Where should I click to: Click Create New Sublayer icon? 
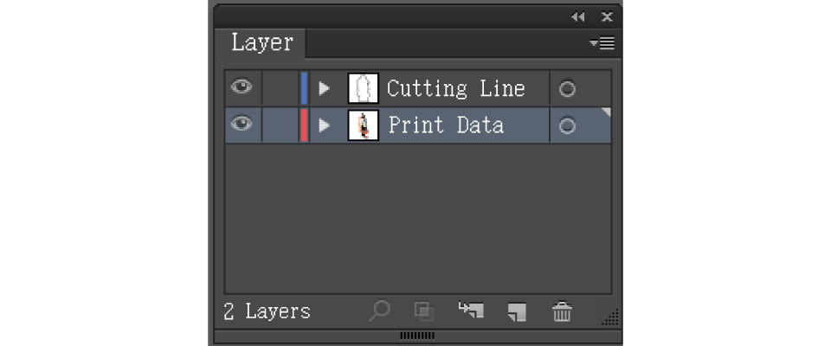pos(471,311)
